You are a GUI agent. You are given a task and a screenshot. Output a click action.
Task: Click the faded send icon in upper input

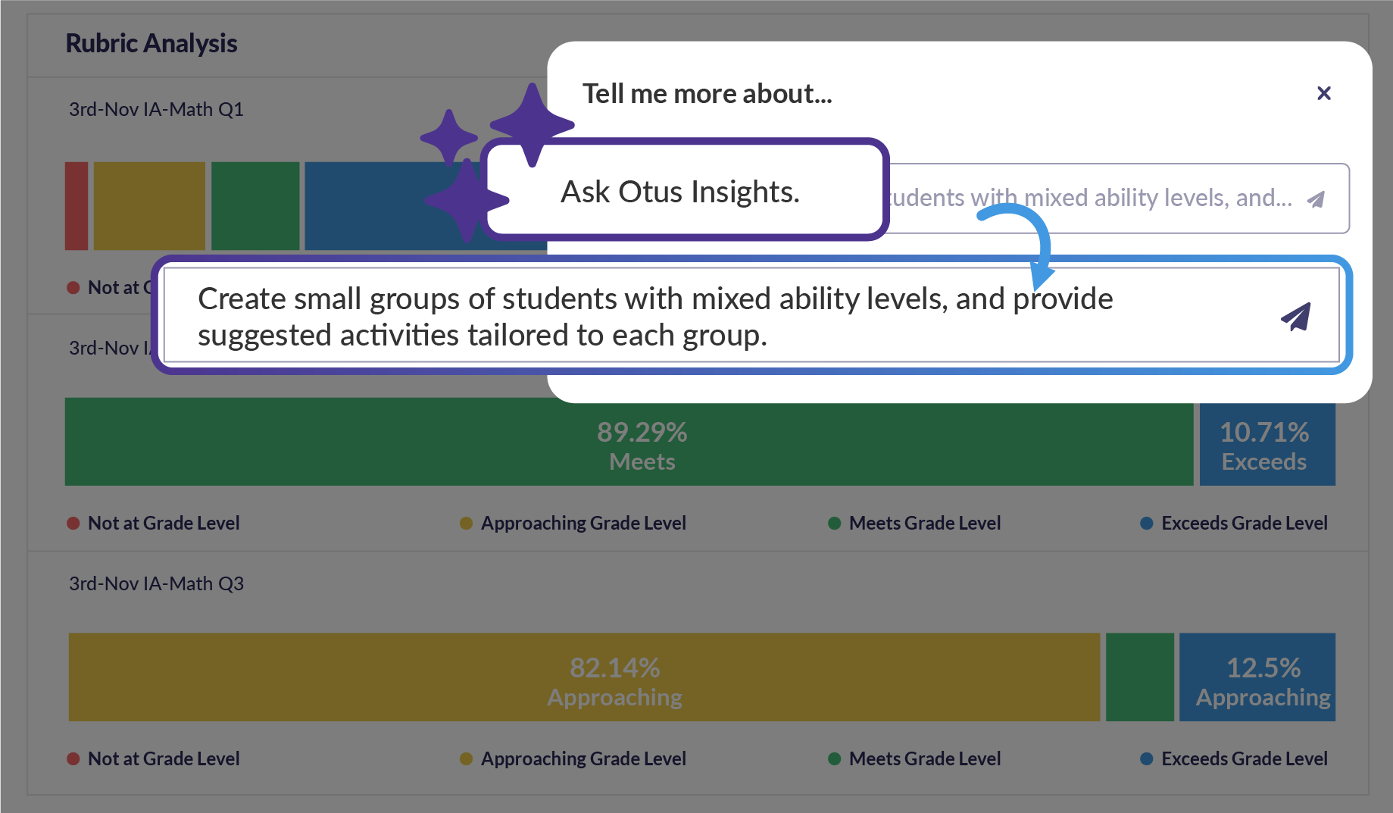1316,199
